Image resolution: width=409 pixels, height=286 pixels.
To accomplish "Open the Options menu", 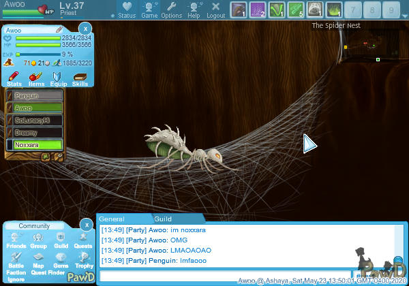I will (171, 10).
